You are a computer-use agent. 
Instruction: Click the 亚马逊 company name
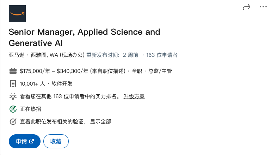(x=17, y=55)
